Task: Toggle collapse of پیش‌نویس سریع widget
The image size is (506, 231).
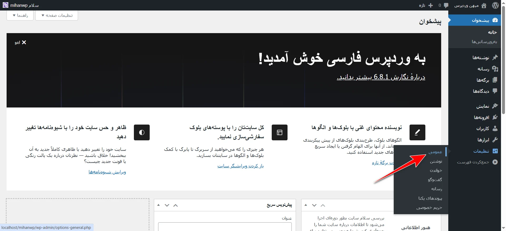Action: point(158,205)
